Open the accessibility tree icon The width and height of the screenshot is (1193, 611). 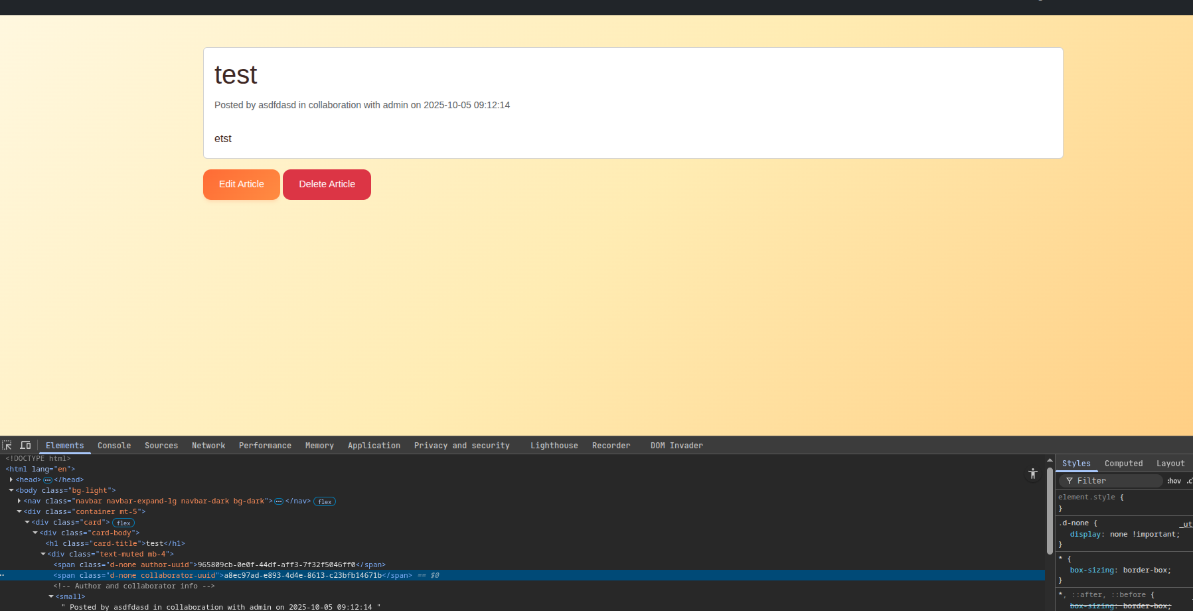tap(1032, 474)
